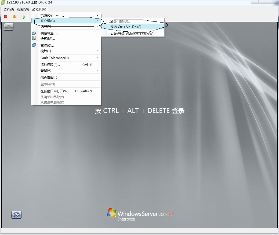Choose 回答问题(Q)... in the submenu
The image size is (279, 235).
133,21
